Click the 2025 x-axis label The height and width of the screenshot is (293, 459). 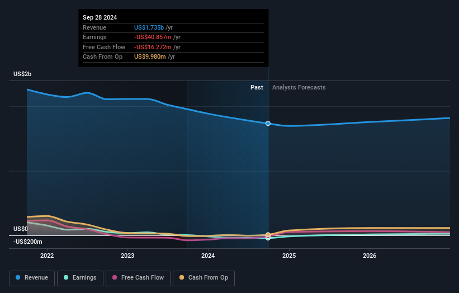pyautogui.click(x=289, y=256)
